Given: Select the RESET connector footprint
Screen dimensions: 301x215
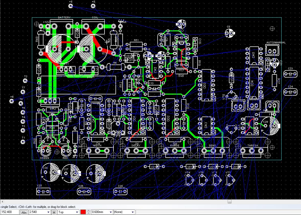Looking at the screenshot, I should coord(238,106).
